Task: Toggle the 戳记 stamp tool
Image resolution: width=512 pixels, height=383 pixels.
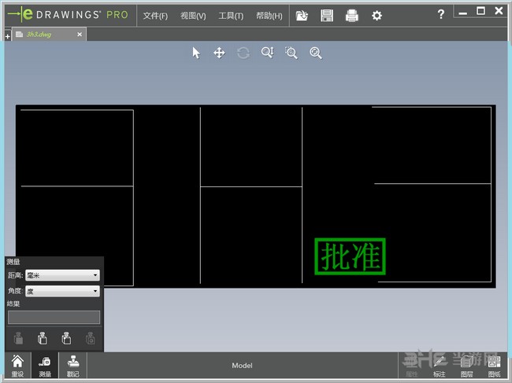Action: tap(72, 366)
